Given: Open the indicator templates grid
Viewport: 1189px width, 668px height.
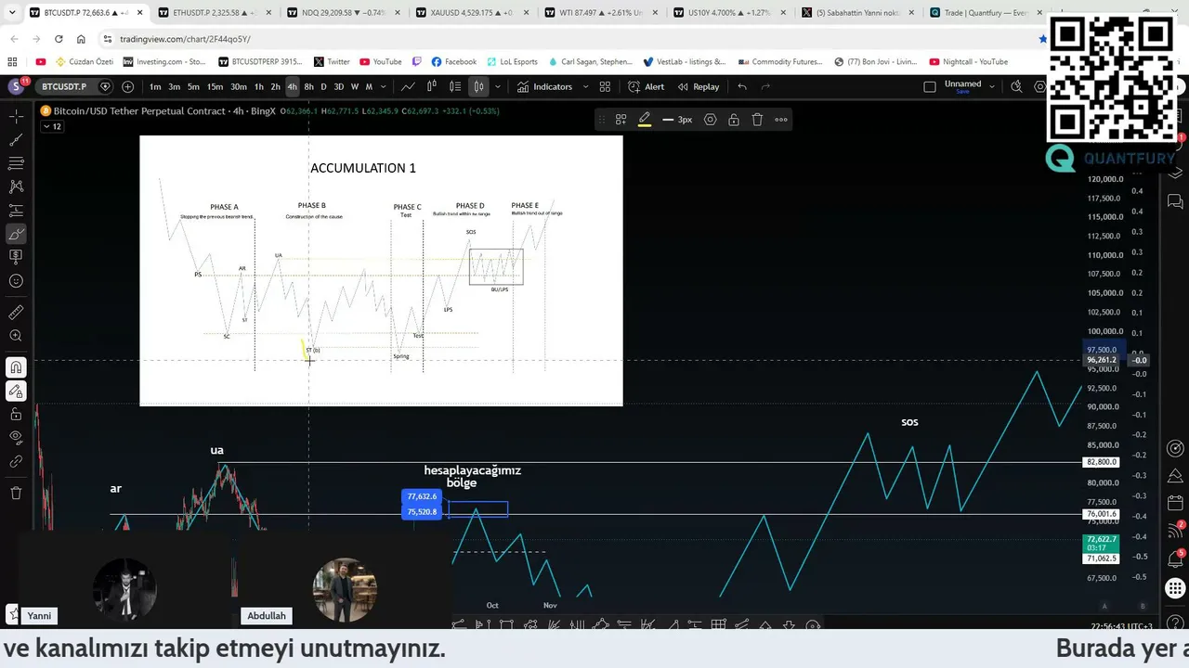Looking at the screenshot, I should pos(605,86).
